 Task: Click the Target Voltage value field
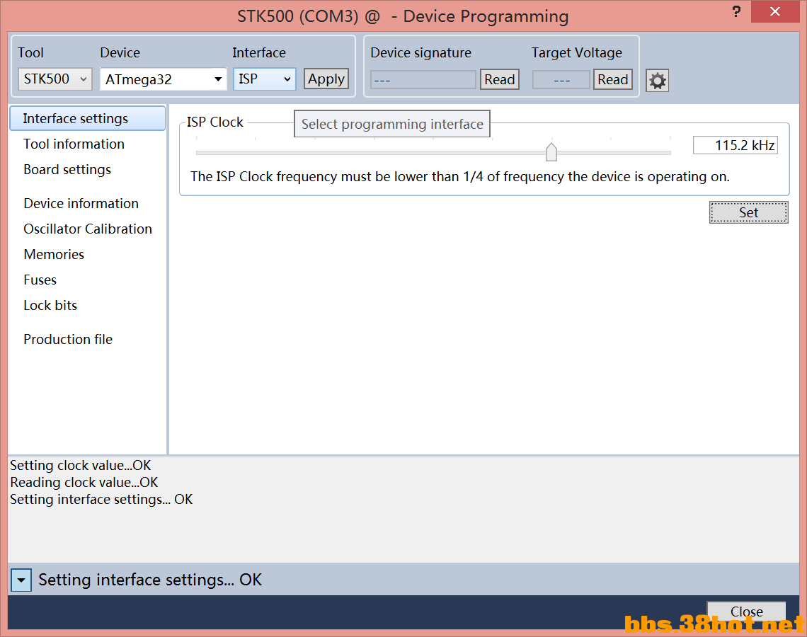561,80
